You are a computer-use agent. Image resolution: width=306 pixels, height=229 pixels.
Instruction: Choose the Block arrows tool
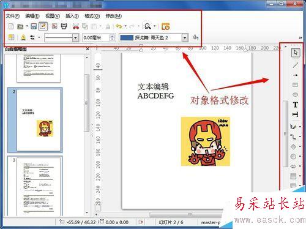[293, 167]
